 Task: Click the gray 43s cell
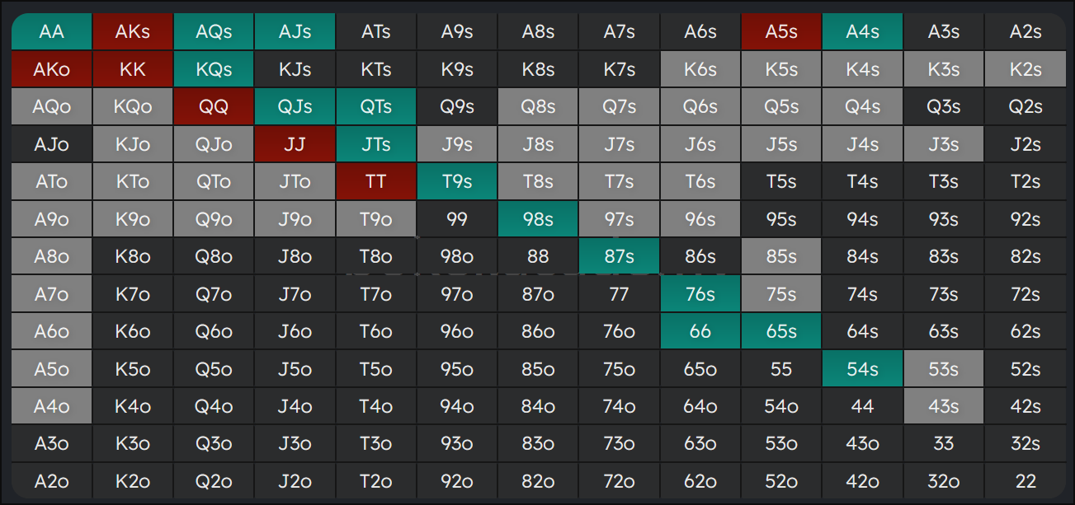944,406
